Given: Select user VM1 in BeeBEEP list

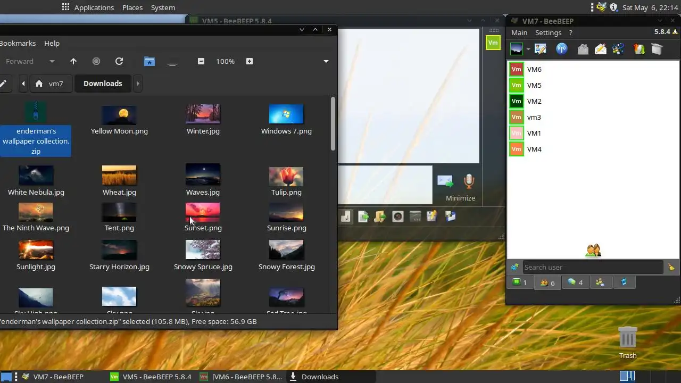Looking at the screenshot, I should (593, 133).
